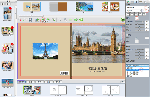Select the 法國浪漫之旅 title text on the cover

coord(97,68)
